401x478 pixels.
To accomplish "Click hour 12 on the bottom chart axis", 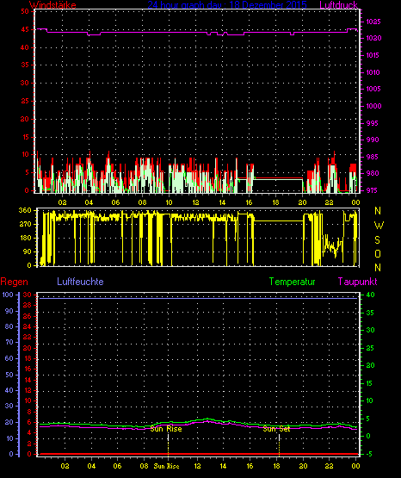I will [x=197, y=466].
